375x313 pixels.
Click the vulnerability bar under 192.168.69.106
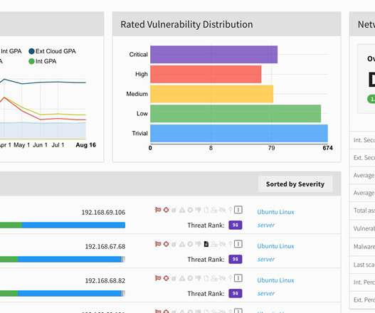click(x=63, y=225)
